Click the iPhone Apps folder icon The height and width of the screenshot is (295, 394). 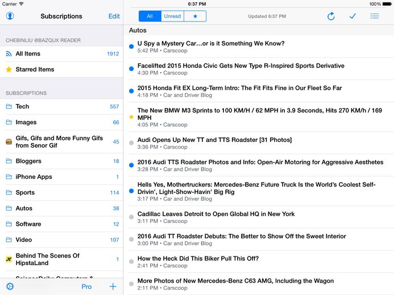click(9, 177)
